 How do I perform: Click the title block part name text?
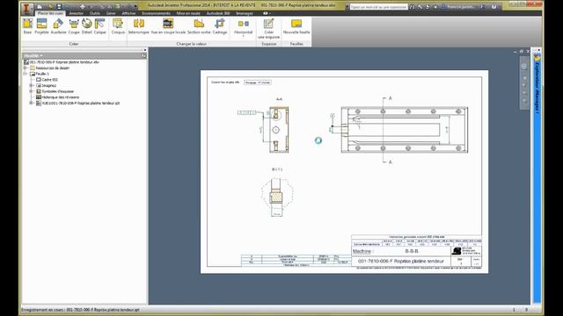coord(401,262)
